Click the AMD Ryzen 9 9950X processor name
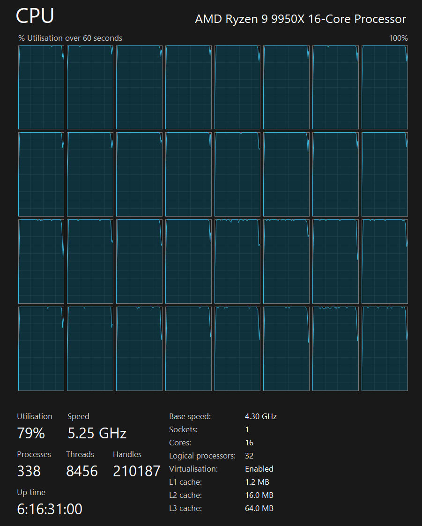The image size is (422, 526). [x=300, y=19]
